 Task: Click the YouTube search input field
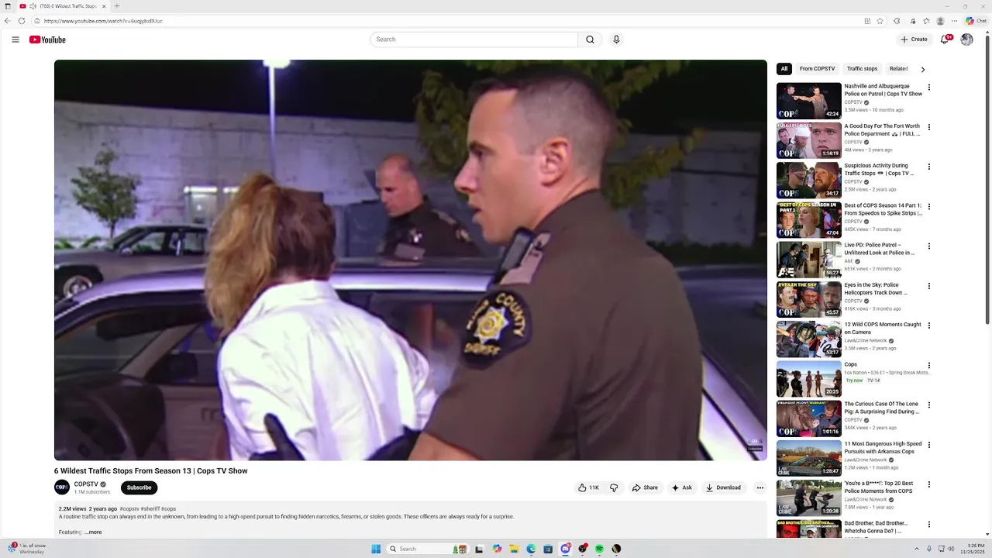pyautogui.click(x=474, y=40)
